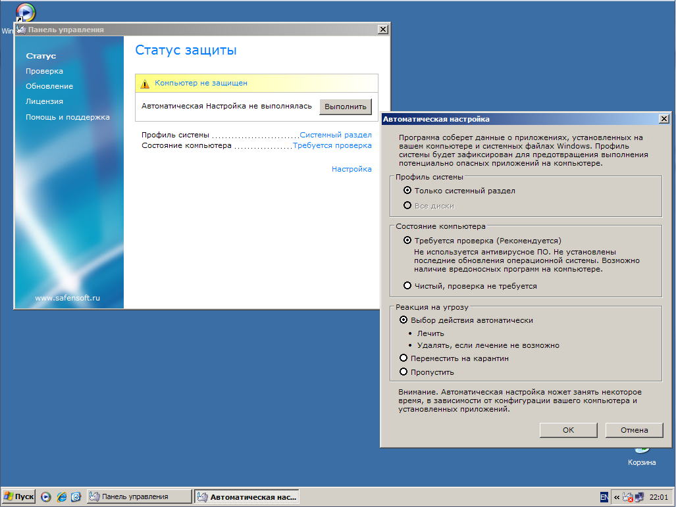Launch Internet Explorer from quick launch
This screenshot has width=676, height=507.
click(x=62, y=497)
